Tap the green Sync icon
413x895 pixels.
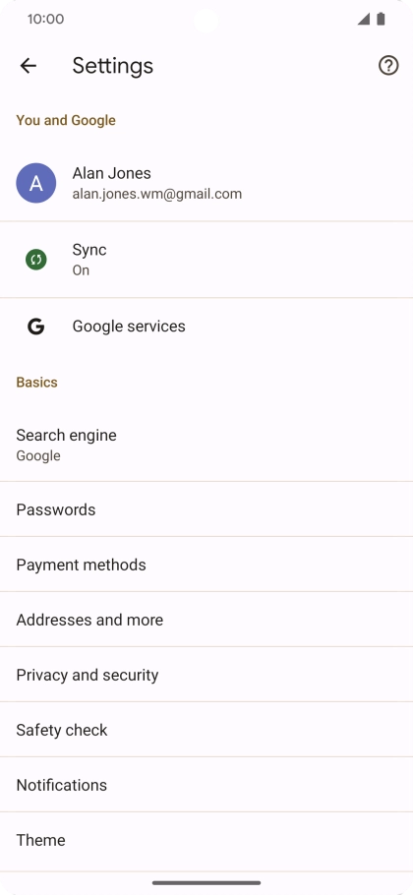(36, 260)
